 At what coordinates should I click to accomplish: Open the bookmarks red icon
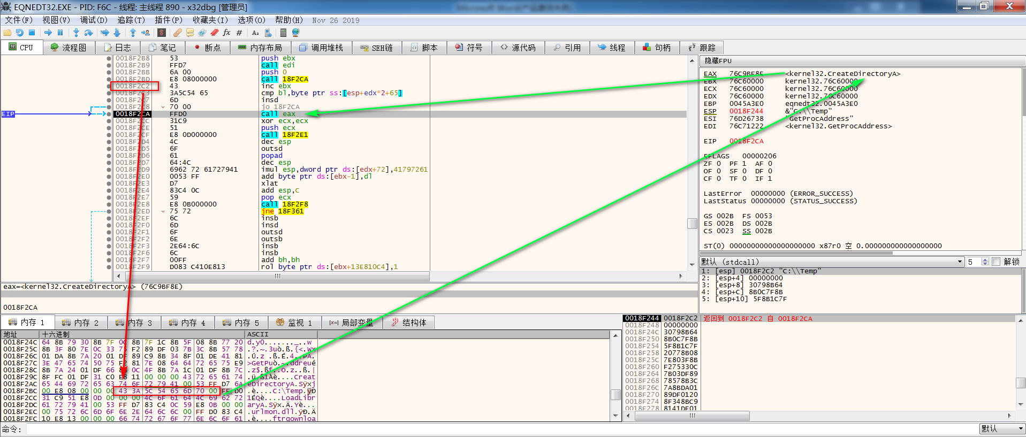tap(215, 33)
